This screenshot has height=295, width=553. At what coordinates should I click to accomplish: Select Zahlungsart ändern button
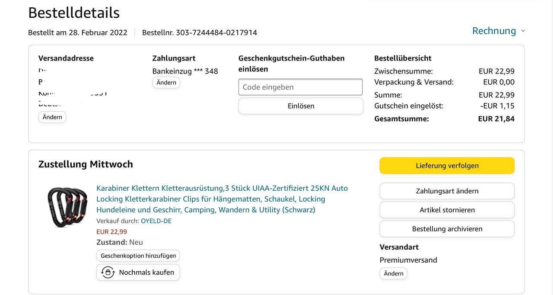click(447, 191)
